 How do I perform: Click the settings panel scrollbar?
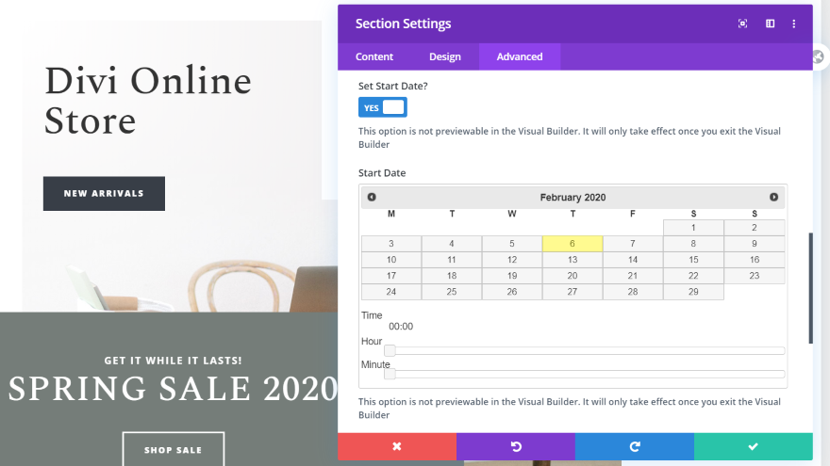[x=810, y=287]
